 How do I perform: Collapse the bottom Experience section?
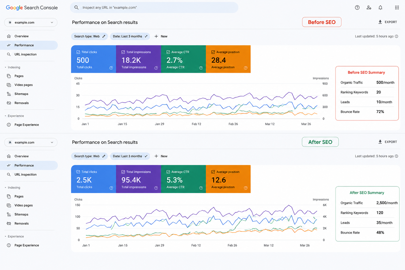(x=6, y=237)
